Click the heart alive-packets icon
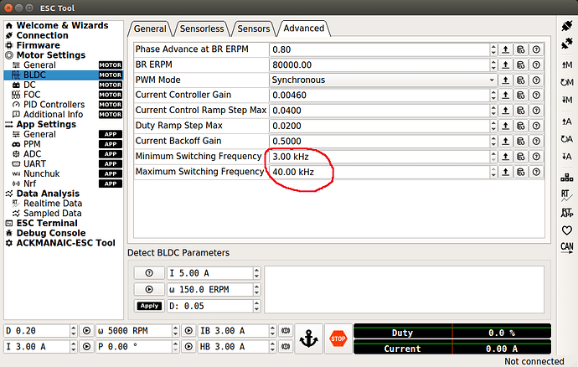This screenshot has height=367, width=578. coord(566,230)
